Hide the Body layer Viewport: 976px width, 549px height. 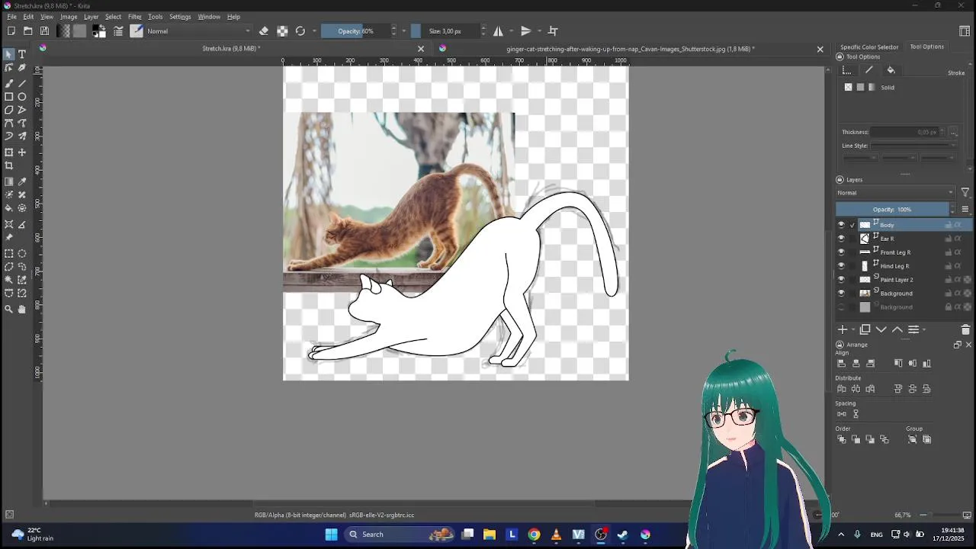pos(841,225)
